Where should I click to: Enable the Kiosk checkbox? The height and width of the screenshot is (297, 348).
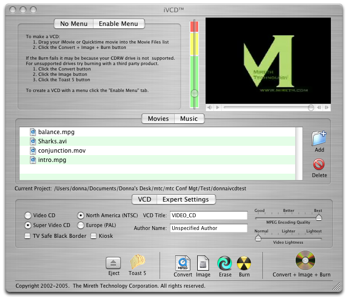pyautogui.click(x=93, y=236)
